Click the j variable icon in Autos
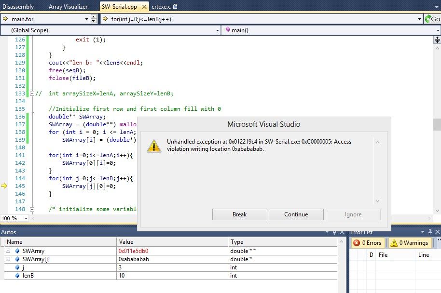441x293 pixels. tap(17, 267)
